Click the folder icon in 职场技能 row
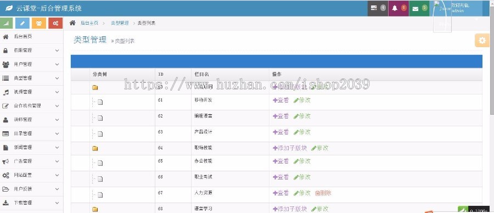 (95, 148)
